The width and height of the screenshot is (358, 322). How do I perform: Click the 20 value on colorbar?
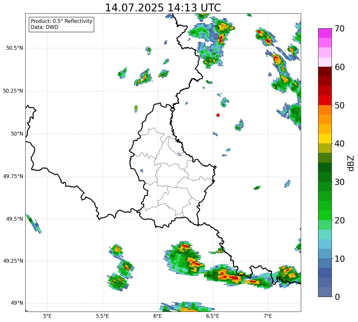point(340,220)
